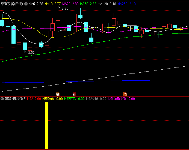Click the MA20: 2.80 label
The height and width of the screenshot is (150, 189).
[70, 4]
